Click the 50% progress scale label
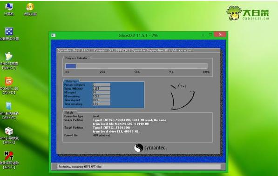Viewport: 278px width, 176px height. coord(137,72)
